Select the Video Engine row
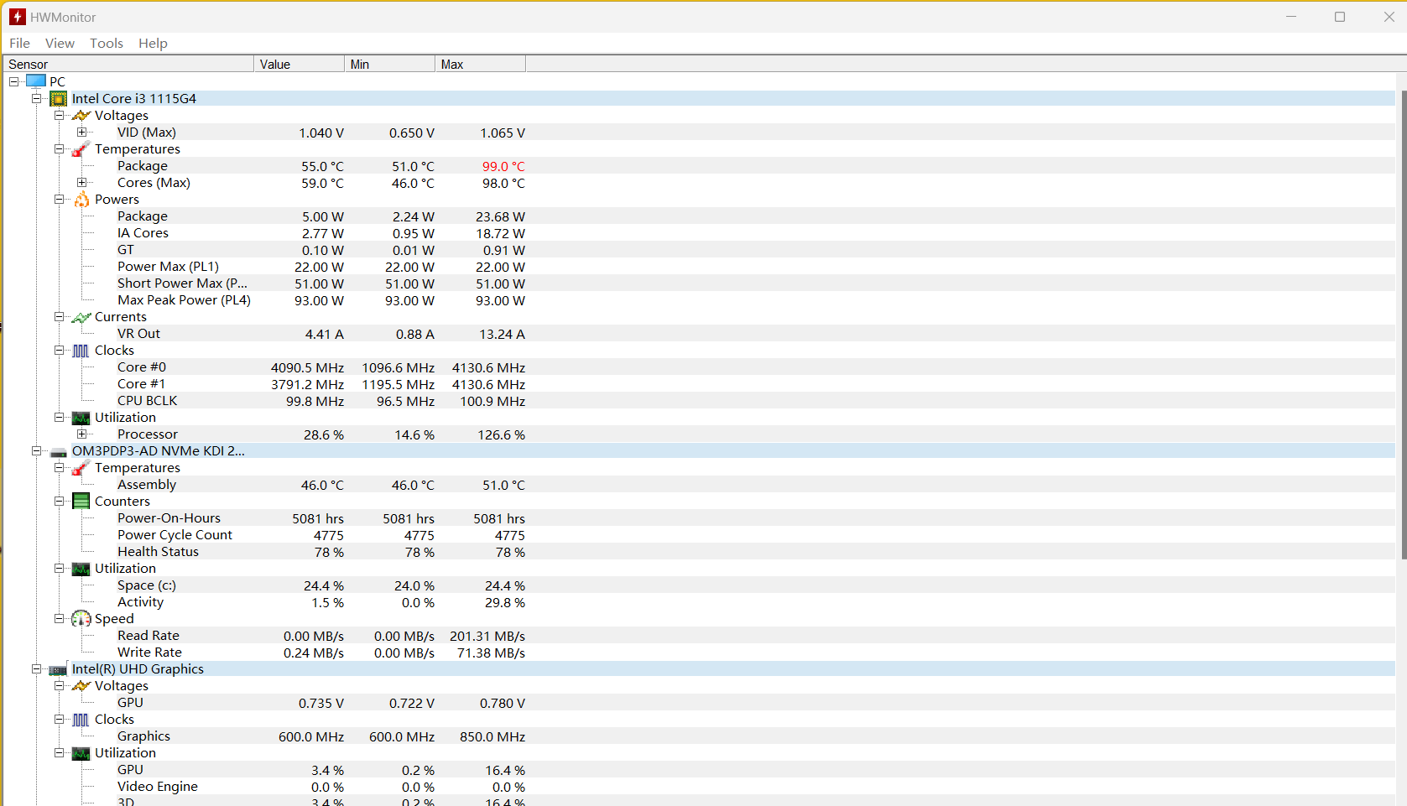The height and width of the screenshot is (806, 1407). [699, 787]
